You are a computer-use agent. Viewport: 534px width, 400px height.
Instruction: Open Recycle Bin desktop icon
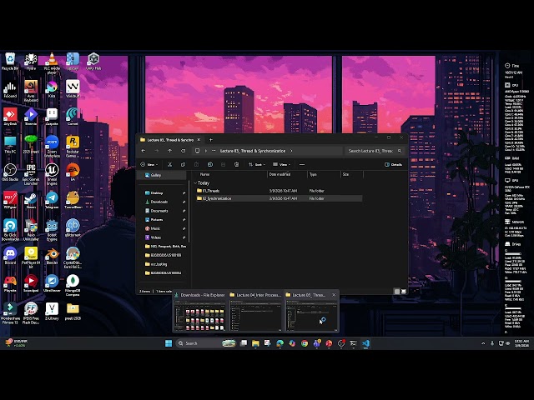(10, 62)
